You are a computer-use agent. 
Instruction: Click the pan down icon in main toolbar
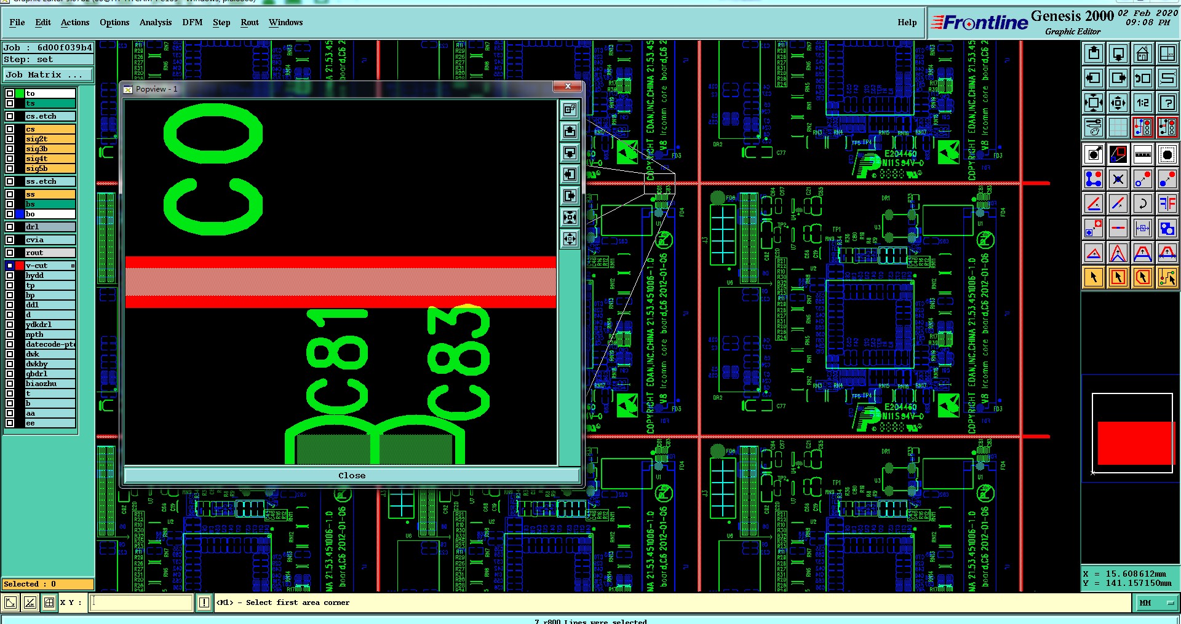click(1118, 53)
